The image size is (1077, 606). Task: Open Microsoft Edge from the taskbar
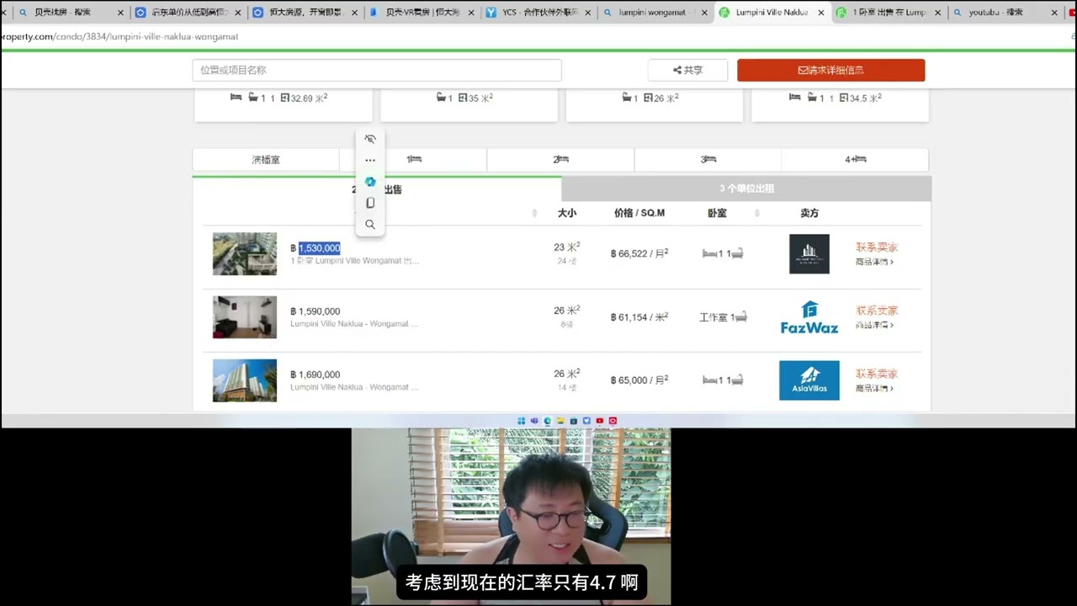click(548, 421)
